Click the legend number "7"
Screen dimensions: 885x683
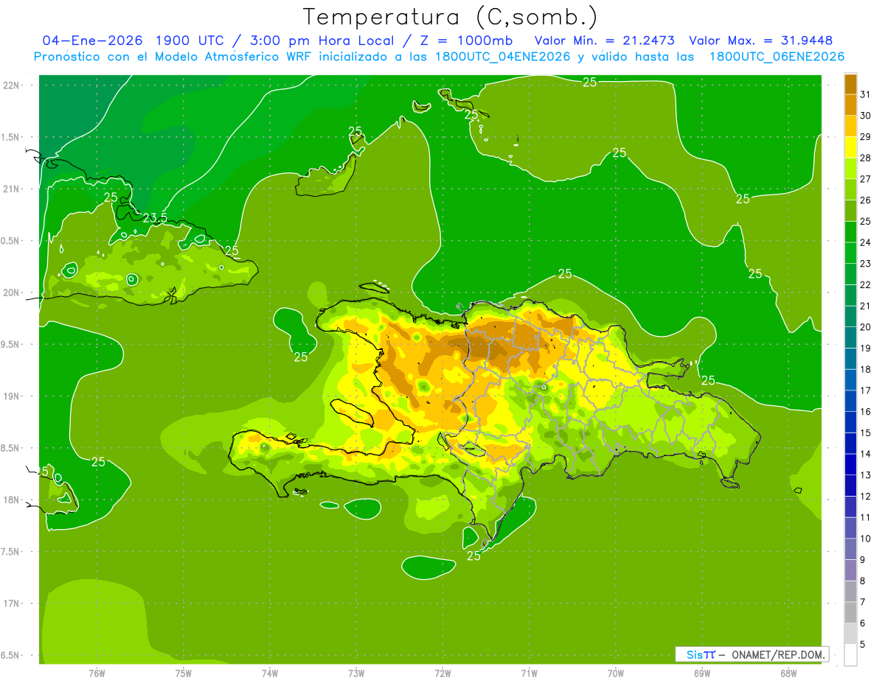[862, 602]
